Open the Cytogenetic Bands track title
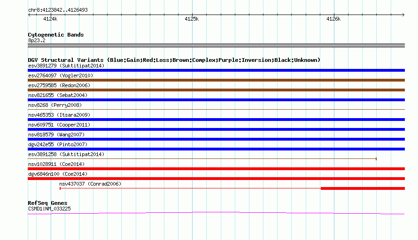The image size is (418, 240). (56, 35)
